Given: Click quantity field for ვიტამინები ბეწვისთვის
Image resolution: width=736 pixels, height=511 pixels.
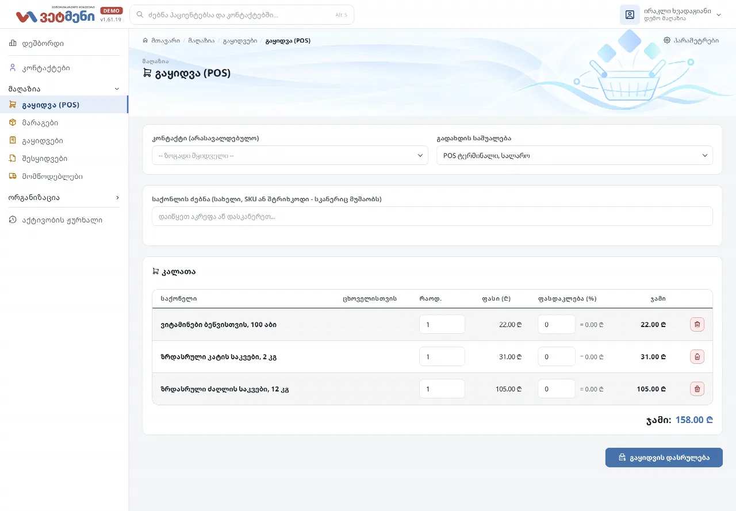Looking at the screenshot, I should [442, 324].
